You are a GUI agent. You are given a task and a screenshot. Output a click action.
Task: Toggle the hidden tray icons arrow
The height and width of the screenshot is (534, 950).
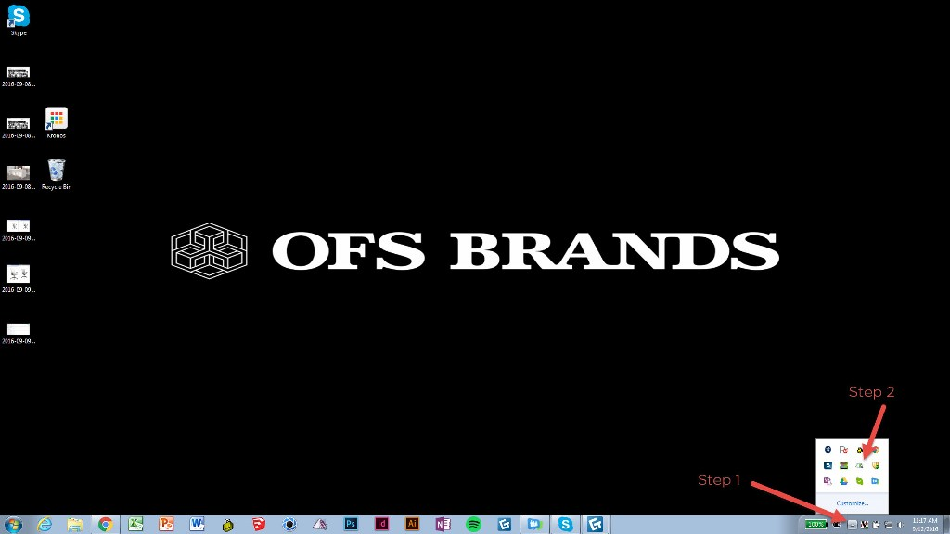click(x=853, y=525)
